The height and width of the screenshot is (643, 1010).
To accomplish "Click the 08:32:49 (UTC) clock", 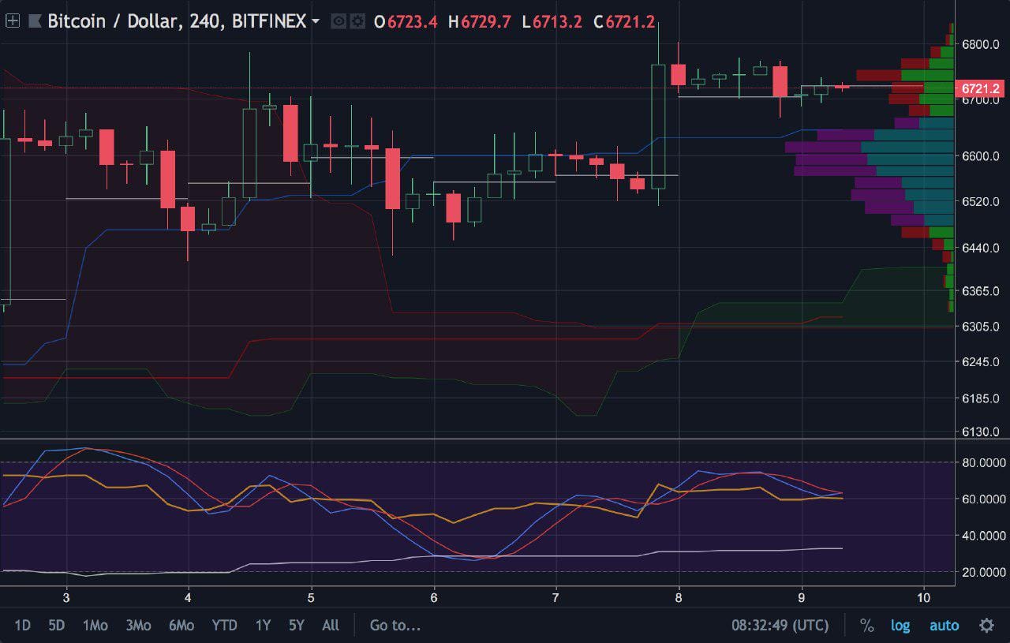I will (x=780, y=626).
